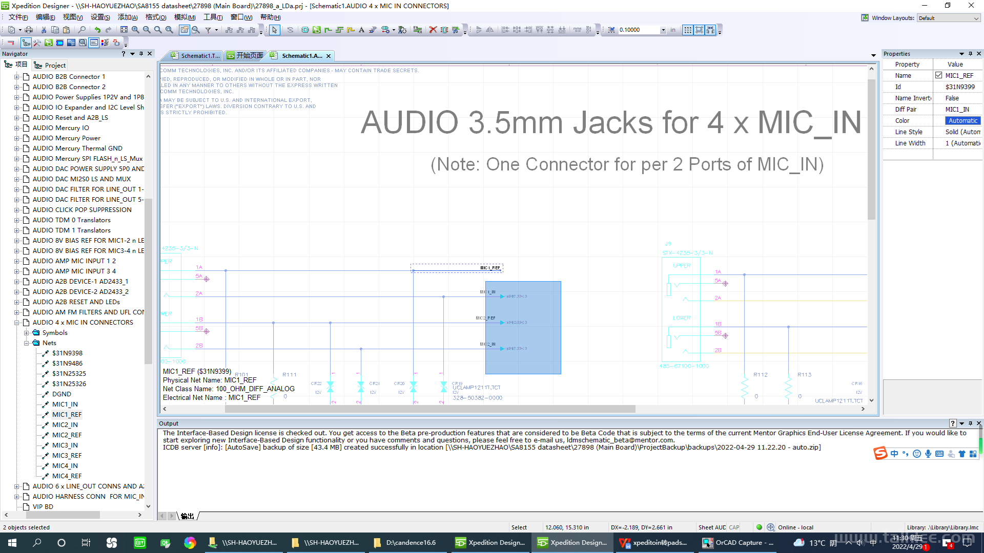
Task: Open Windows Start menu
Action: 12,542
